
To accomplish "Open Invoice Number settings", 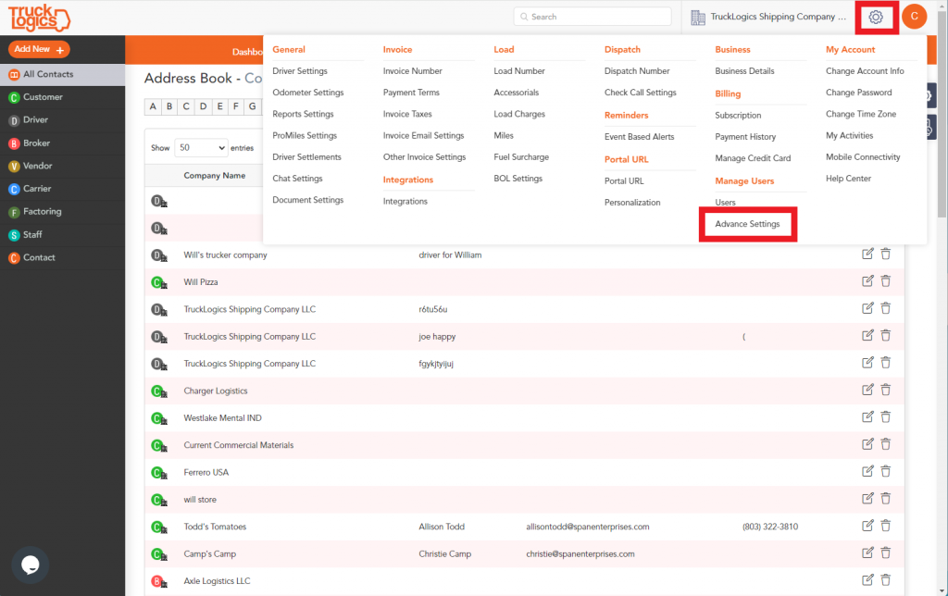I will pyautogui.click(x=412, y=71).
